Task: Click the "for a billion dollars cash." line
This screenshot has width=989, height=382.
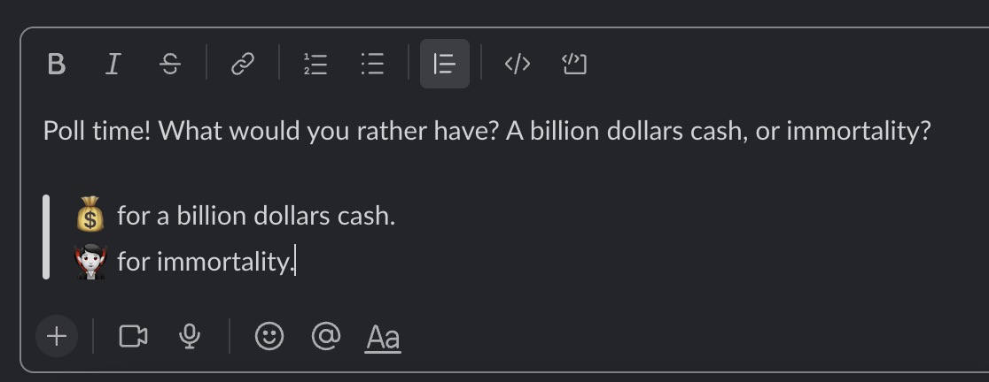Action: coord(256,216)
